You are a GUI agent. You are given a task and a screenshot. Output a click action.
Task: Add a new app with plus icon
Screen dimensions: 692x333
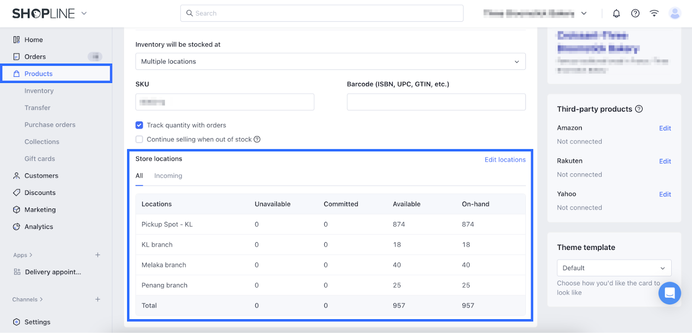click(98, 255)
